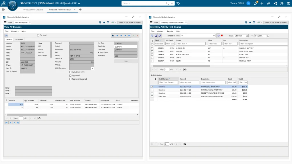The width and height of the screenshot is (292, 164).
Task: Click the save disk icon in Cost Journal toolbar
Action: click(x=156, y=36)
